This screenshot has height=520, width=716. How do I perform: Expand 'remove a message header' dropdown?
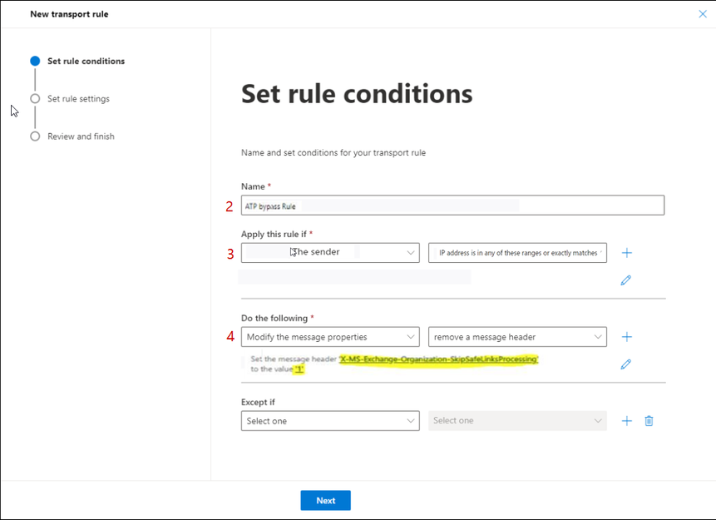tap(517, 337)
